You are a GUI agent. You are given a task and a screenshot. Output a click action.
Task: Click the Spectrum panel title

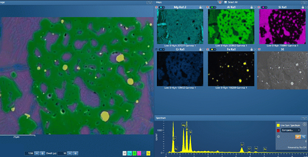pyautogui.click(x=161, y=118)
